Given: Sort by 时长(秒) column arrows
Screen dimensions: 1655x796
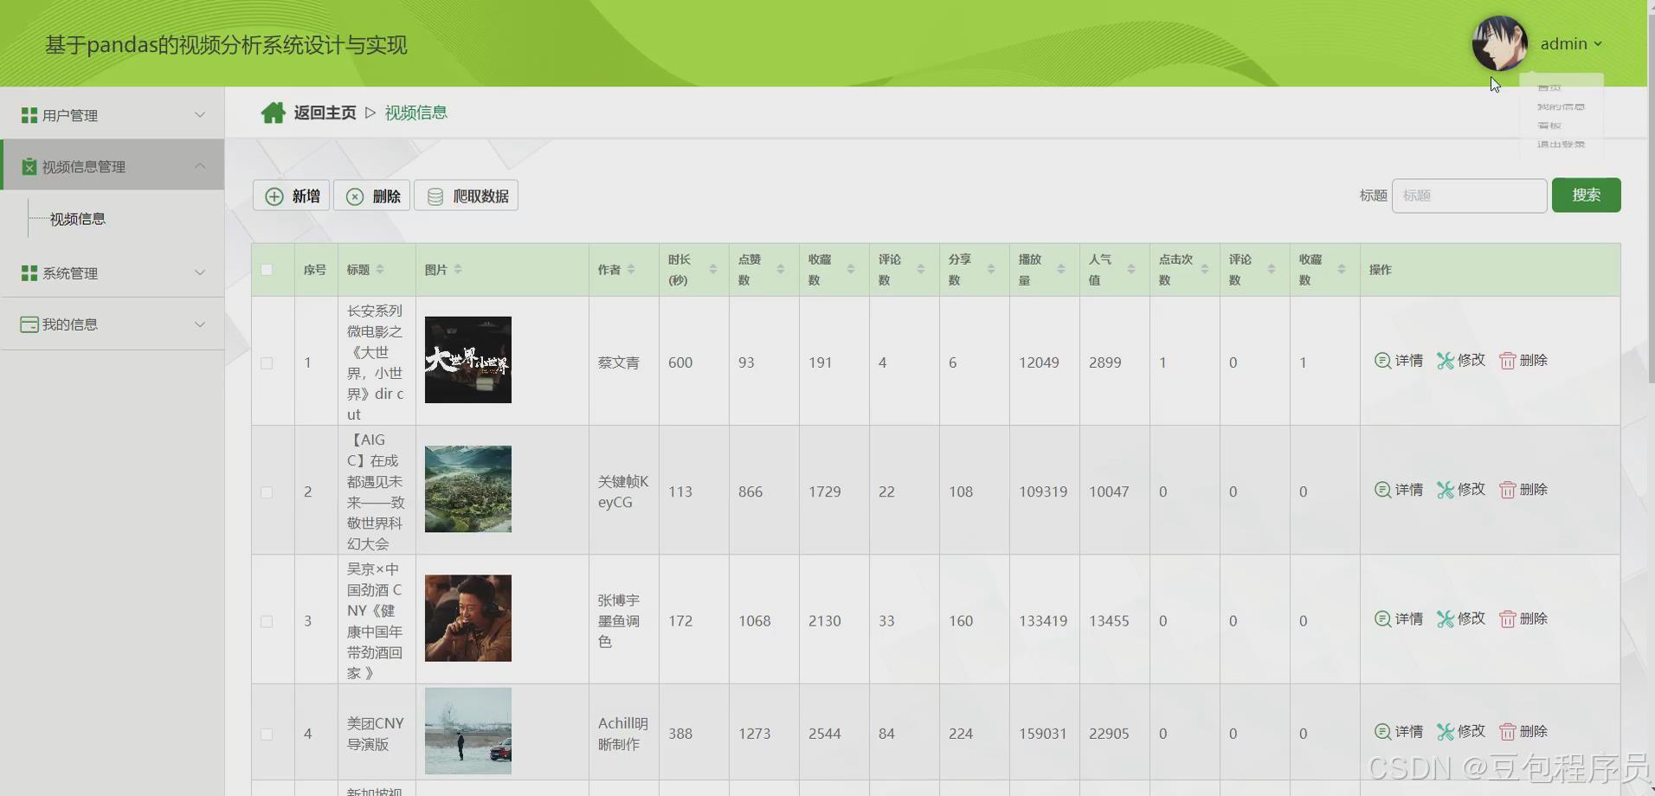Looking at the screenshot, I should tap(713, 270).
